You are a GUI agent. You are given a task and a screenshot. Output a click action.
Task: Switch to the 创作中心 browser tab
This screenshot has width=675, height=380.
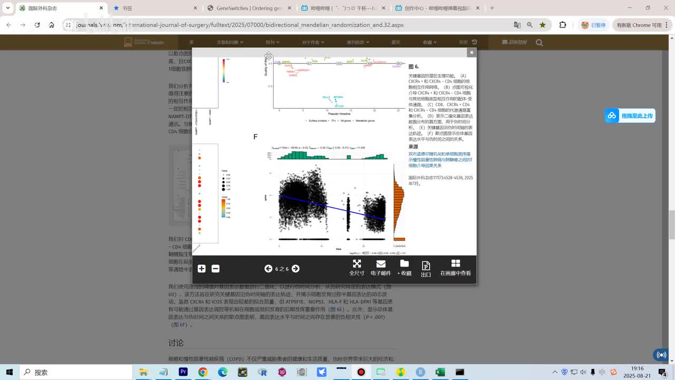tap(437, 8)
